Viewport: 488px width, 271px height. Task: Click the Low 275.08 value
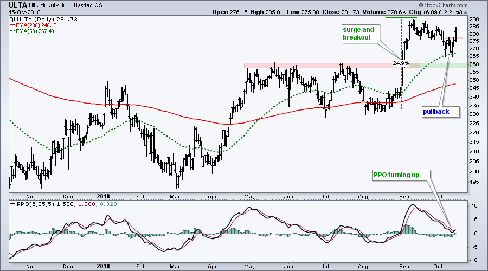coord(303,12)
